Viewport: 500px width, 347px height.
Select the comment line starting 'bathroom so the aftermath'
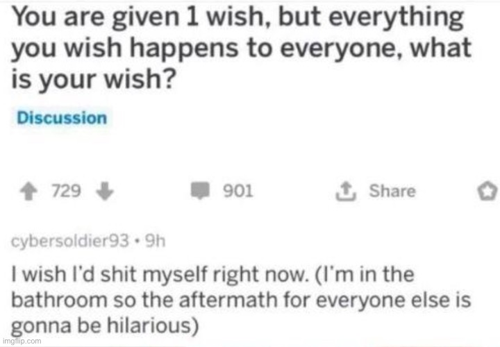coord(241,301)
